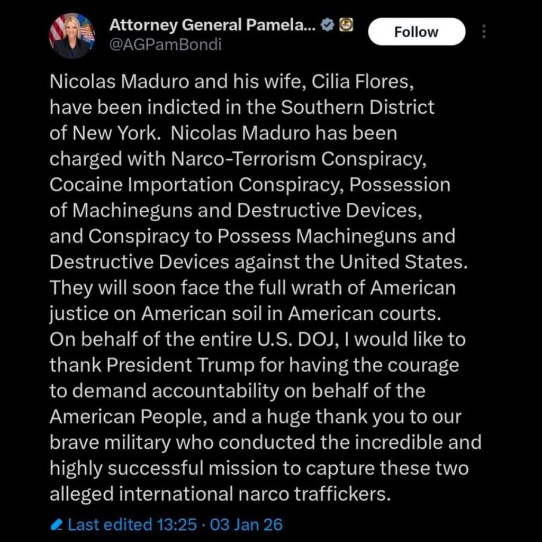Click the Follow button

(x=416, y=32)
